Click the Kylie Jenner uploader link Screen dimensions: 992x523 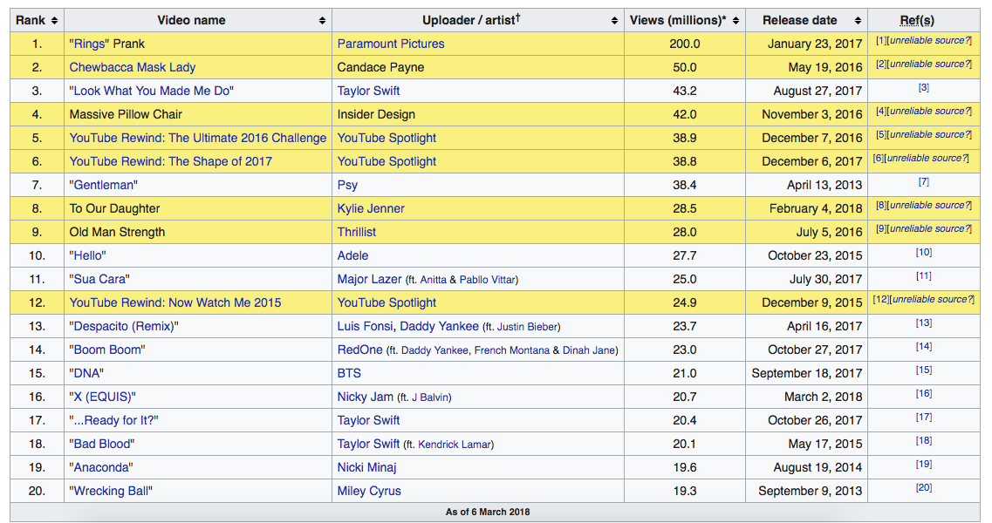point(371,208)
